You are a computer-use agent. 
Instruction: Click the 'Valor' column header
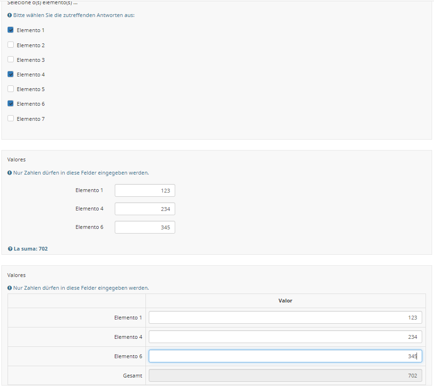tap(285, 301)
